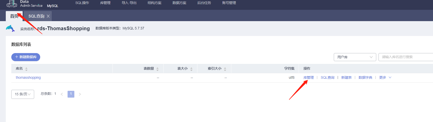
Task: Click SQL查询 link in thomasshopping row
Action: pos(328,77)
